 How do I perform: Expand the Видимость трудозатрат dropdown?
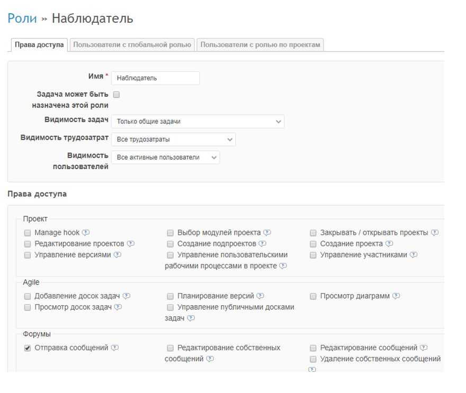coord(173,140)
